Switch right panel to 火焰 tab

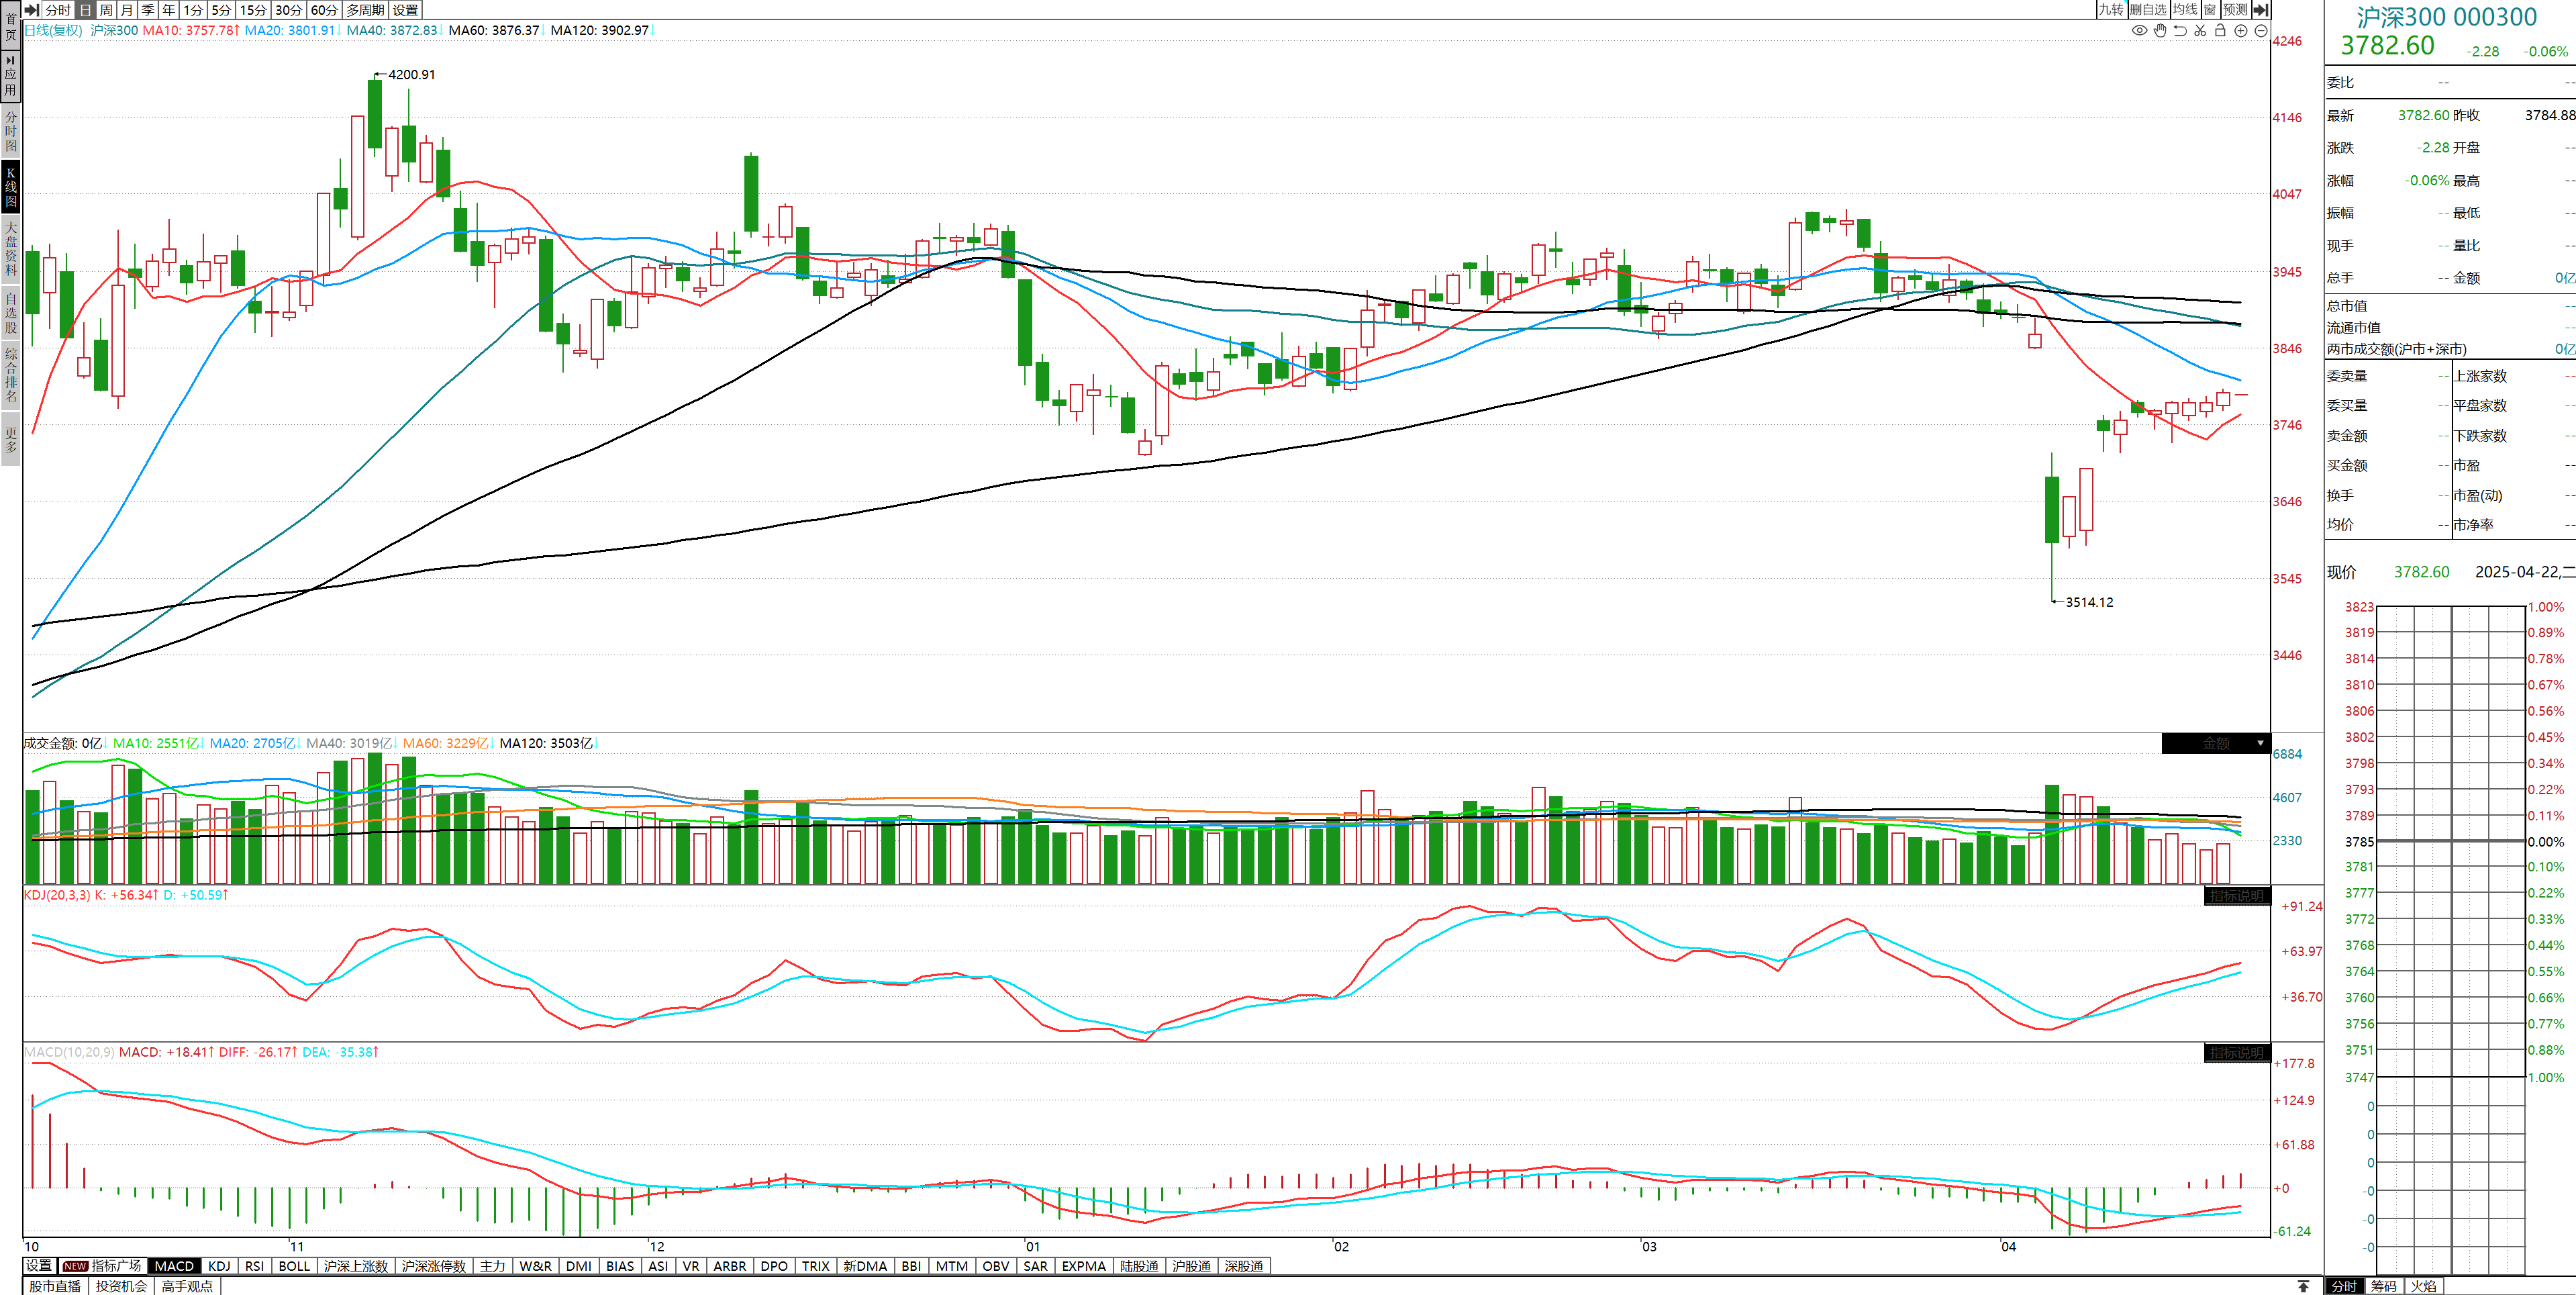point(2424,1286)
